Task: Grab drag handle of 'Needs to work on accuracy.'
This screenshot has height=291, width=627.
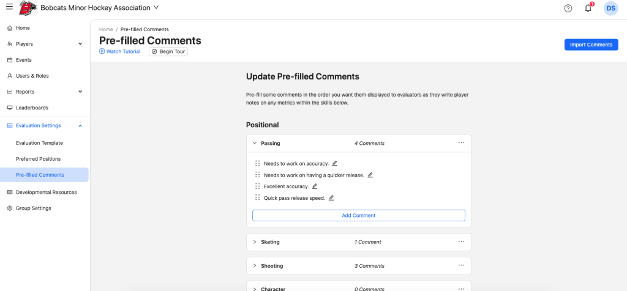Action: [x=258, y=164]
